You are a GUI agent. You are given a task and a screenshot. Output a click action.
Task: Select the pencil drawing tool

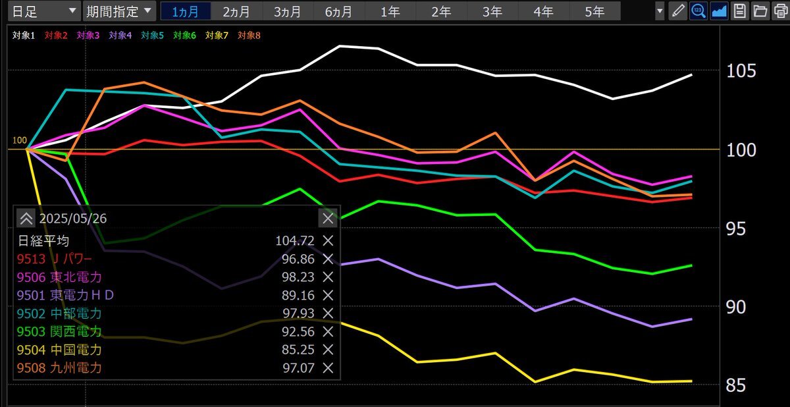pyautogui.click(x=677, y=11)
